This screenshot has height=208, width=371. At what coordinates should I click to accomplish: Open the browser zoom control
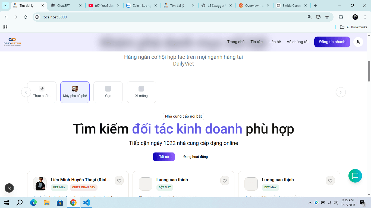tap(310, 17)
